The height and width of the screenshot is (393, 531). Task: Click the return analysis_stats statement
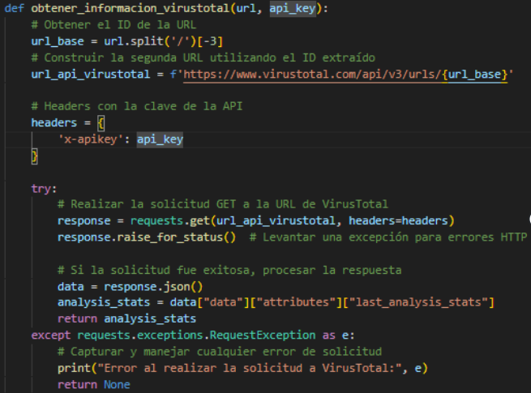tap(113, 318)
